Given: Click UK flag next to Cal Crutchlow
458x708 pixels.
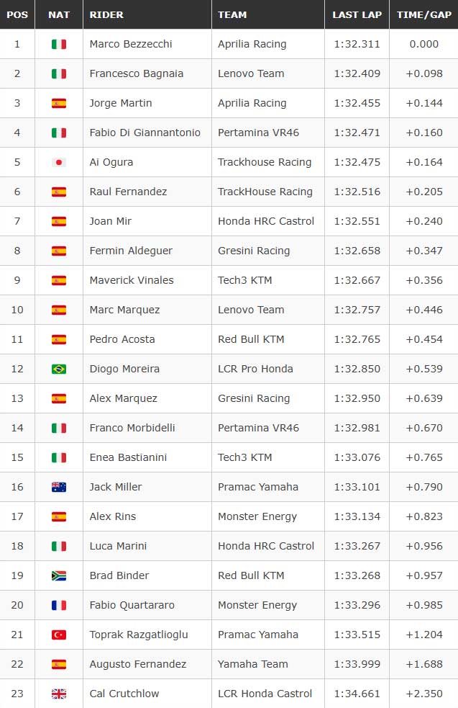Looking at the screenshot, I should click(x=59, y=694).
